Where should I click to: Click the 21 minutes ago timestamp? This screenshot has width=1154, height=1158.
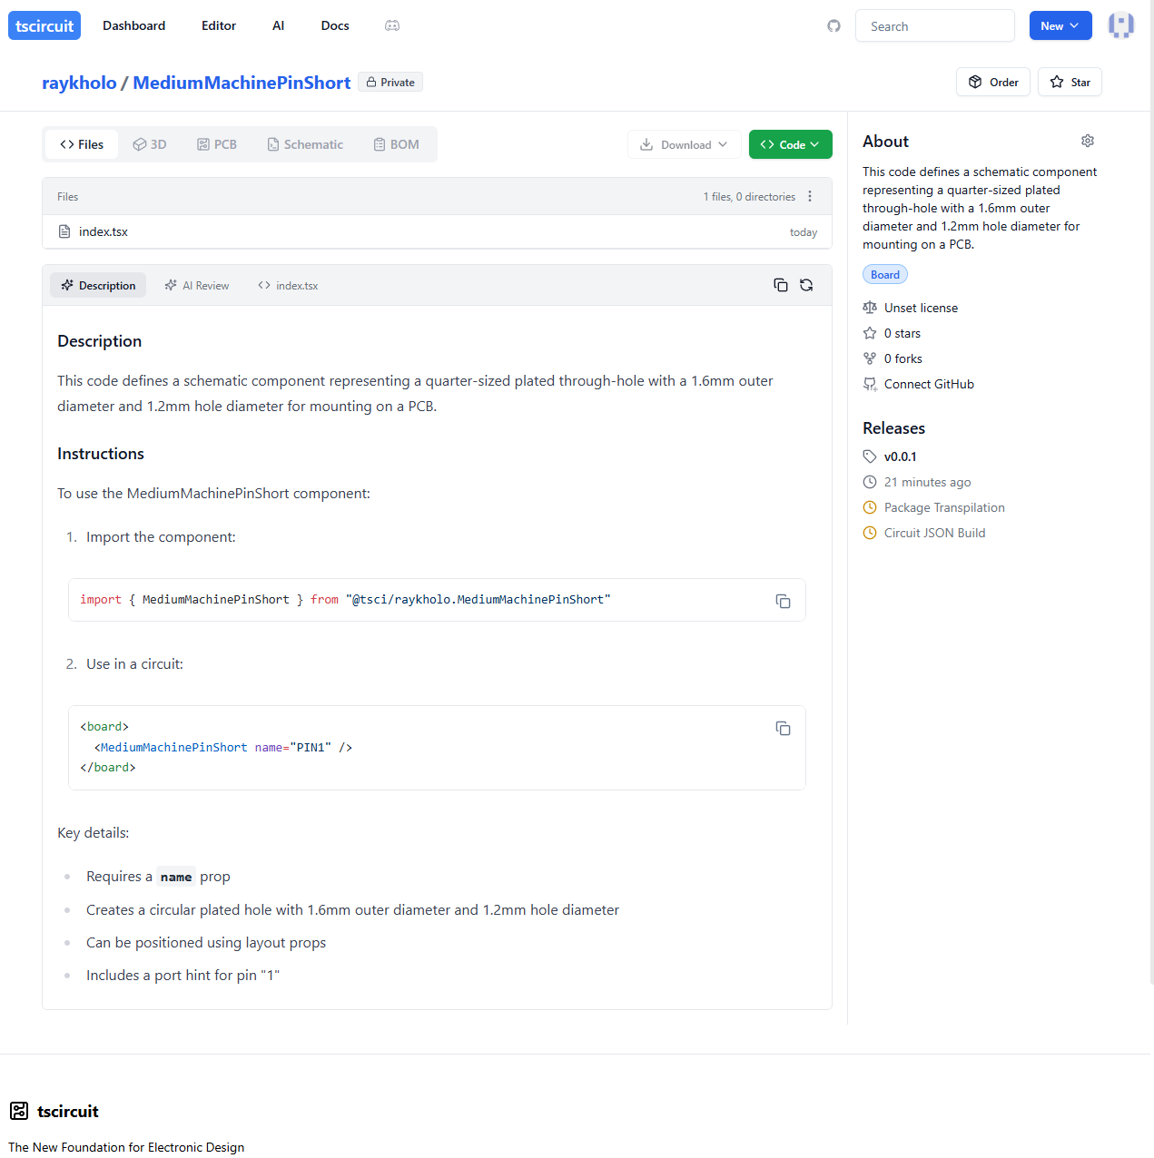[x=928, y=482]
